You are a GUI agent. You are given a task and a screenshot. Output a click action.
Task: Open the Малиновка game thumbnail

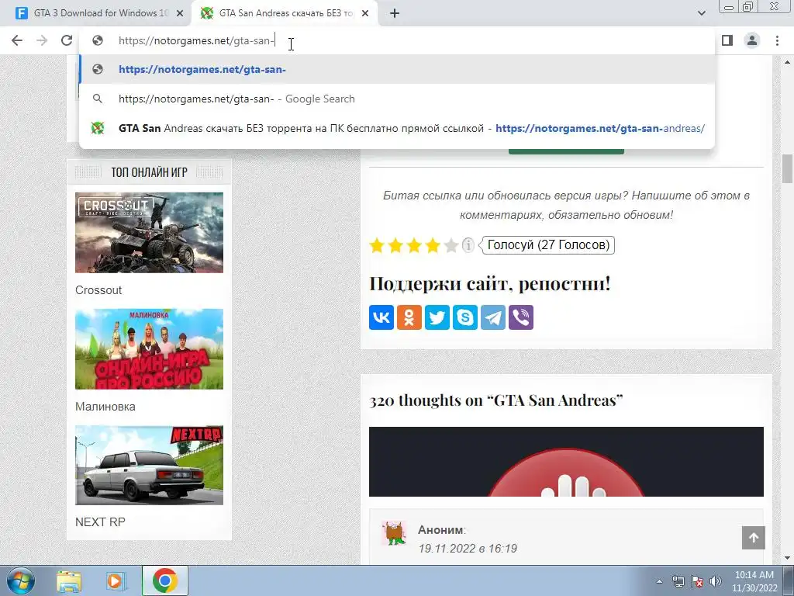tap(149, 349)
